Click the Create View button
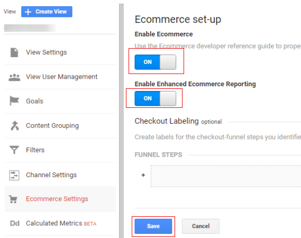Viewport: 301px width, 238px height. click(x=47, y=12)
